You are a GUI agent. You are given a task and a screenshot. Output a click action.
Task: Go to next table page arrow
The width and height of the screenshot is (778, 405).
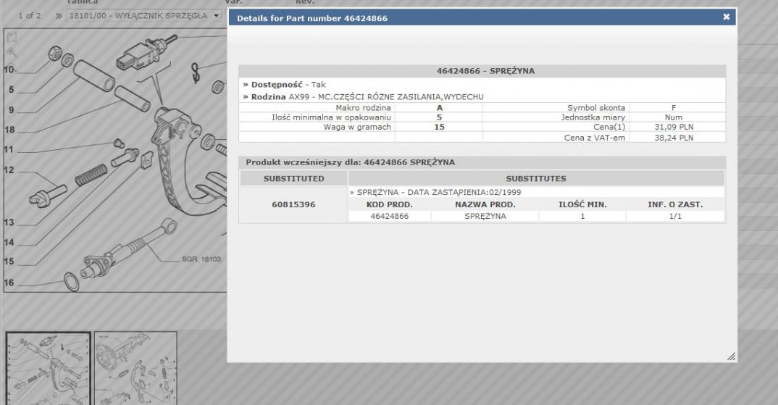59,16
